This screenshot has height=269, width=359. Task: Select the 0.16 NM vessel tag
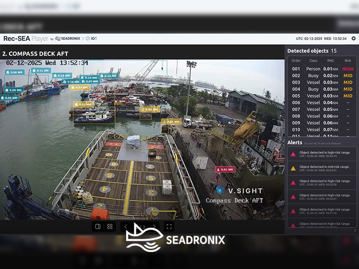click(x=71, y=82)
